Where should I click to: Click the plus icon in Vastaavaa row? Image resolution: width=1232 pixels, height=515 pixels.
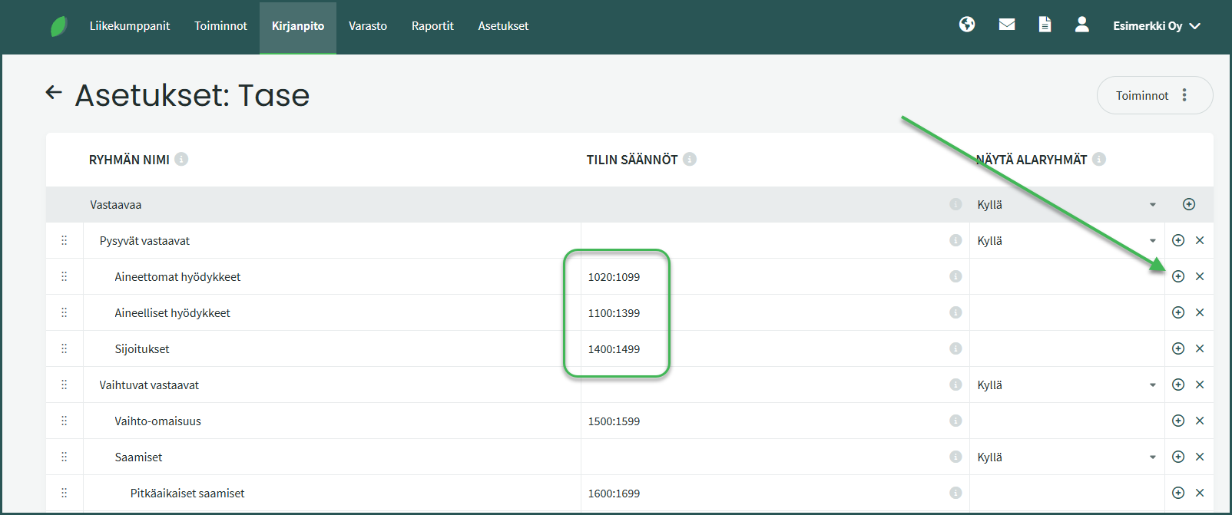(x=1189, y=204)
